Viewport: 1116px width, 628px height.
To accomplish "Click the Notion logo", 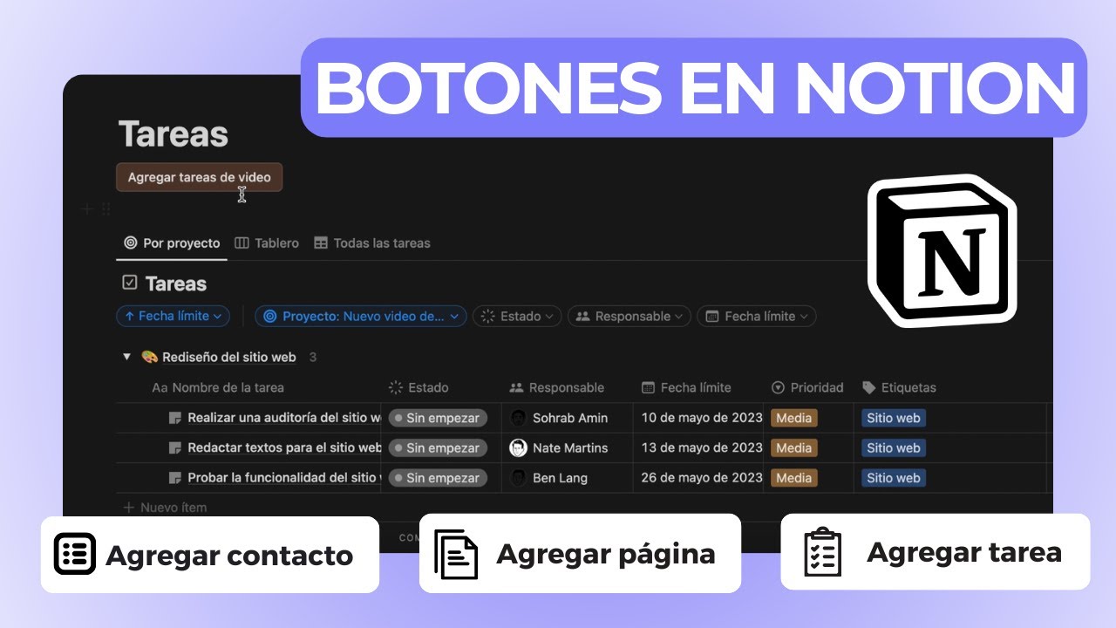I will pyautogui.click(x=942, y=251).
